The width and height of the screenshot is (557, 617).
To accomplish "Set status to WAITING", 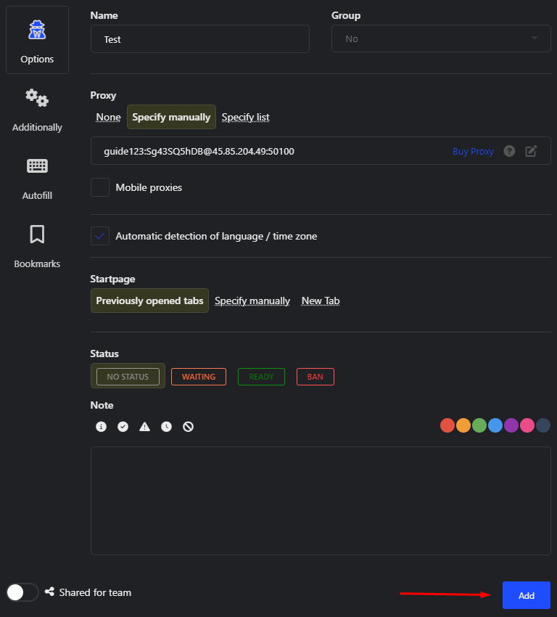I will tap(199, 377).
